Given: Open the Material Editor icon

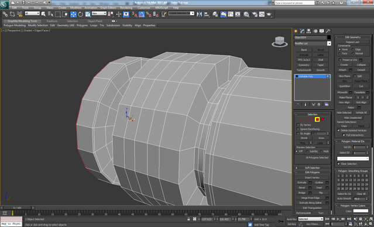Looking at the screenshot, I should pyautogui.click(x=246, y=14).
